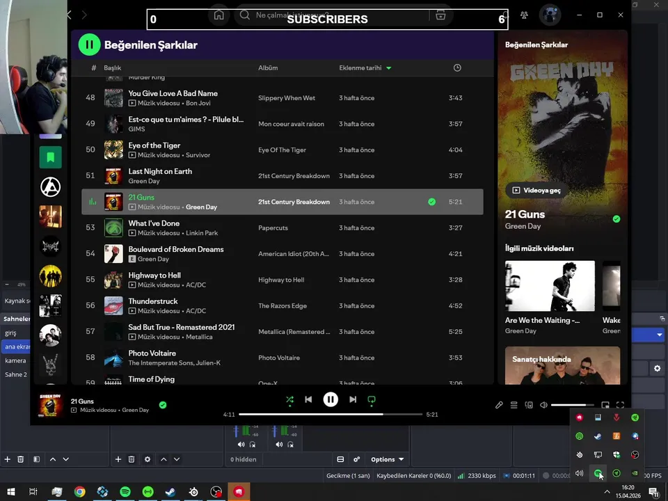Image resolution: width=668 pixels, height=501 pixels.
Task: Select the ana ekran scene in OBS
Action: pyautogui.click(x=16, y=347)
